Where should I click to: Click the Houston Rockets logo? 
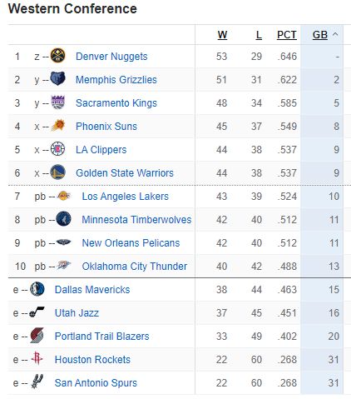(x=37, y=358)
